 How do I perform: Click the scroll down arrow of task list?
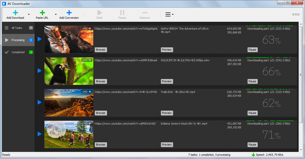coord(301,150)
